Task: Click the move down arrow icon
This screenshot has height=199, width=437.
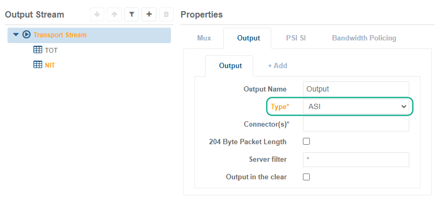Action: pos(97,14)
